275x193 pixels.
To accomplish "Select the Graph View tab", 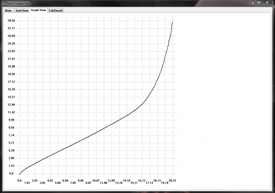I will (38, 10).
